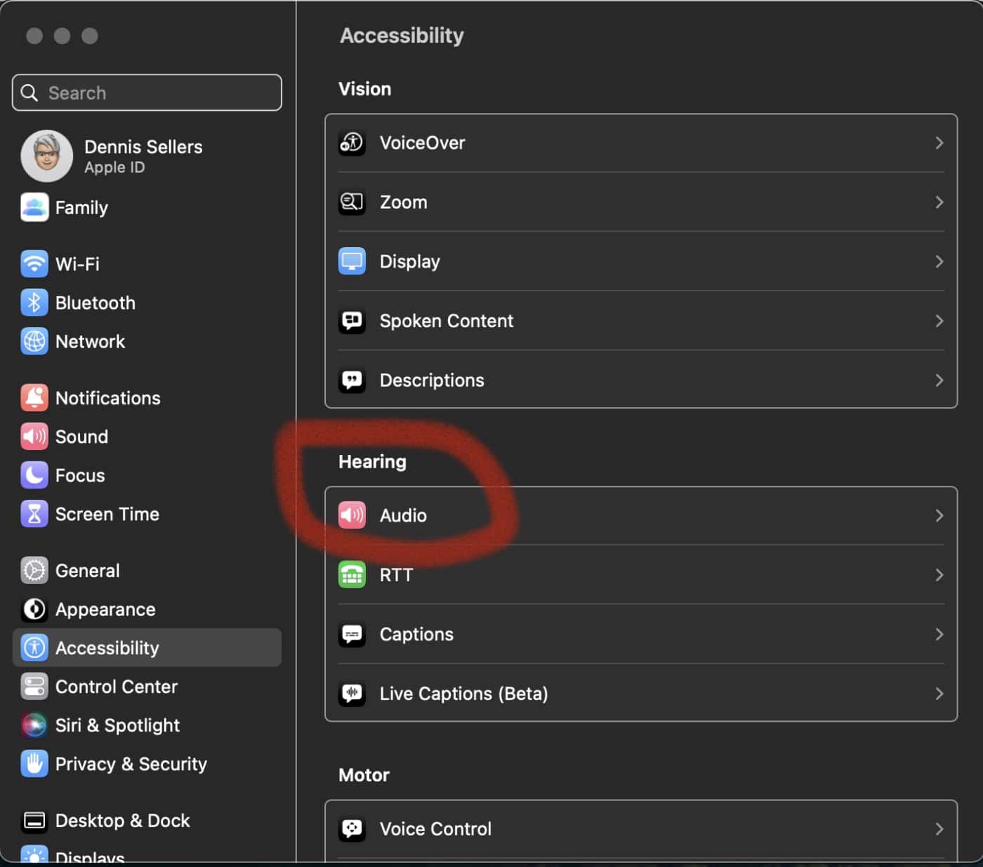Click the green RTT phone icon
Image resolution: width=983 pixels, height=867 pixels.
click(352, 574)
